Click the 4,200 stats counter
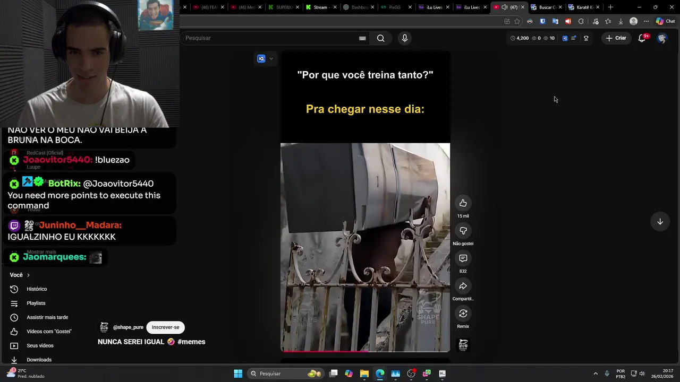The image size is (680, 382). (520, 38)
